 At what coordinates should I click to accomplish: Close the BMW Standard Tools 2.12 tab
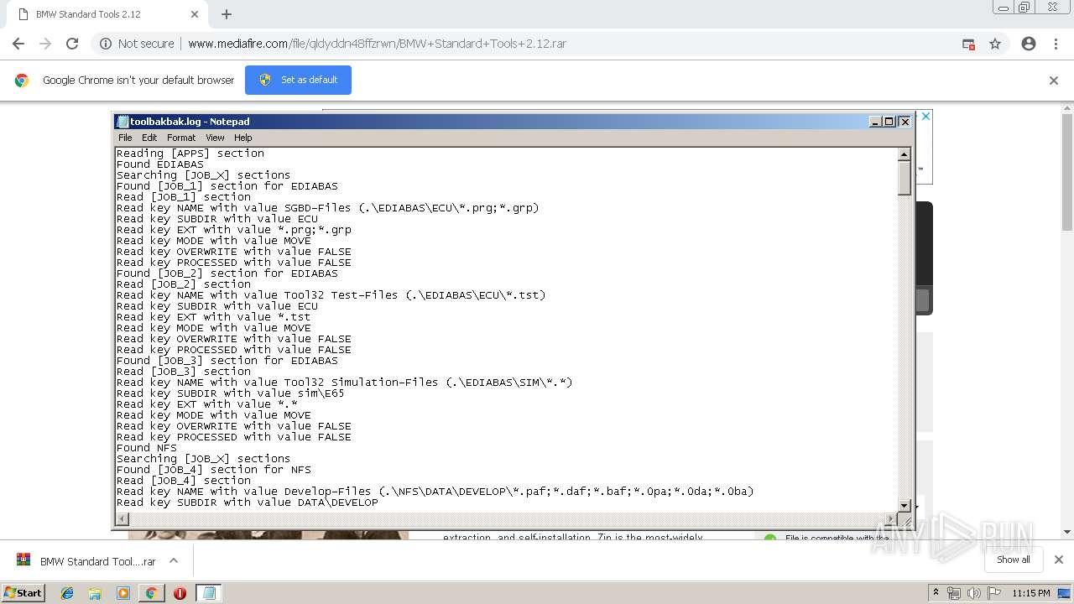195,14
